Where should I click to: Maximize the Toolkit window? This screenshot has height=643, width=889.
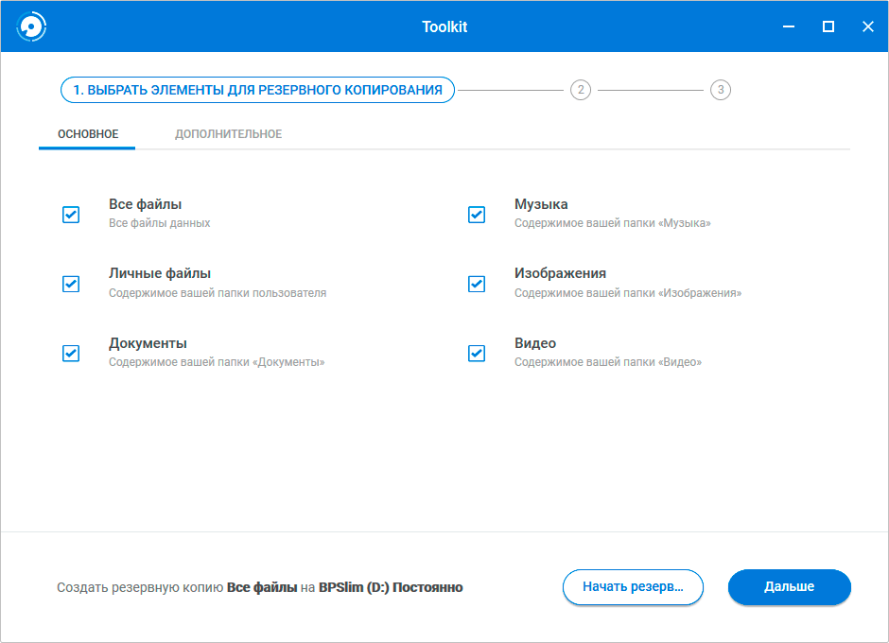pyautogui.click(x=828, y=26)
